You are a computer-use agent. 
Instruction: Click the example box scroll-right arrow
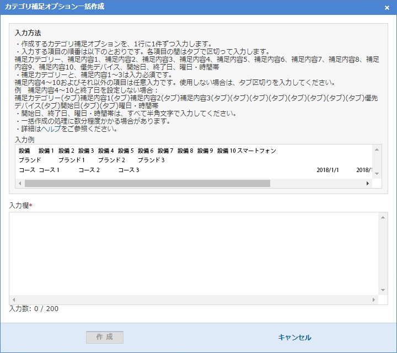tap(368, 183)
